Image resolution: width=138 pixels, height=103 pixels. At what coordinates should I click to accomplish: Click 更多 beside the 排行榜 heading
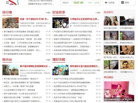48,13
